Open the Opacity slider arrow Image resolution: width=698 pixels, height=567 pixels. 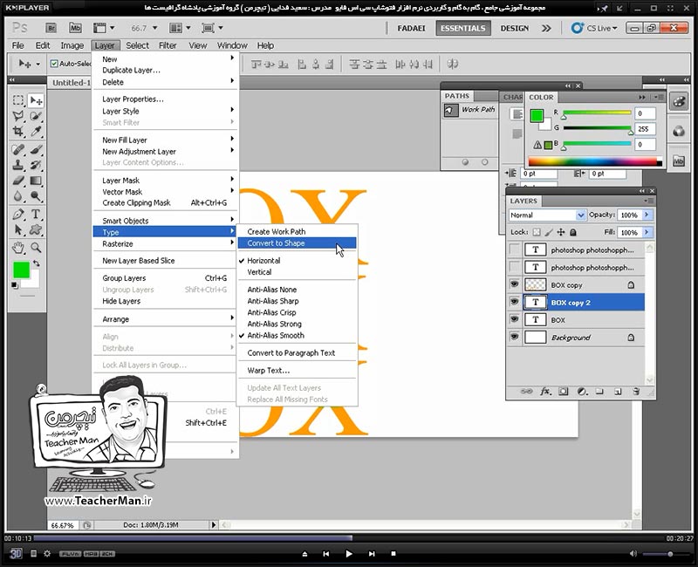(647, 215)
